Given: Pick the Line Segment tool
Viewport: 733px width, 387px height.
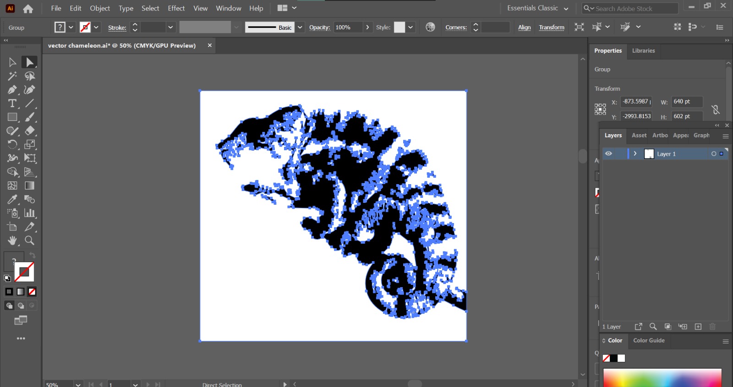Looking at the screenshot, I should (x=30, y=104).
